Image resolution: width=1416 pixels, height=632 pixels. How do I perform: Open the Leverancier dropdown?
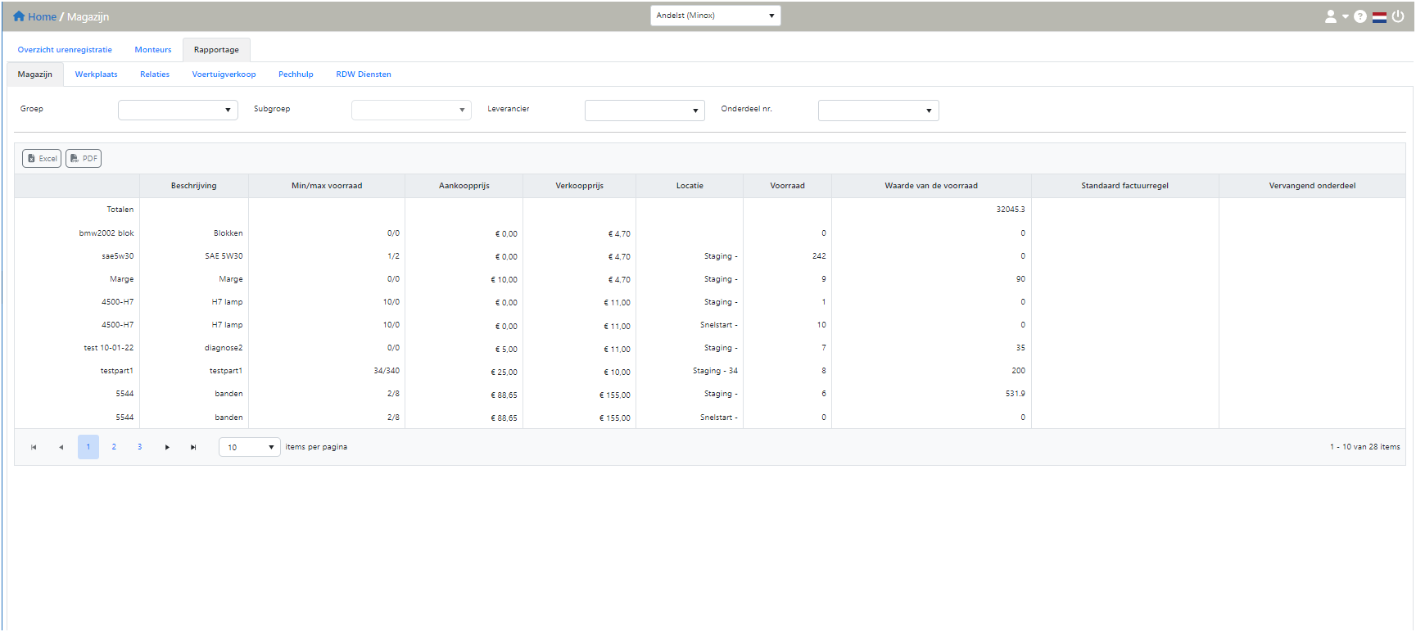click(x=645, y=111)
